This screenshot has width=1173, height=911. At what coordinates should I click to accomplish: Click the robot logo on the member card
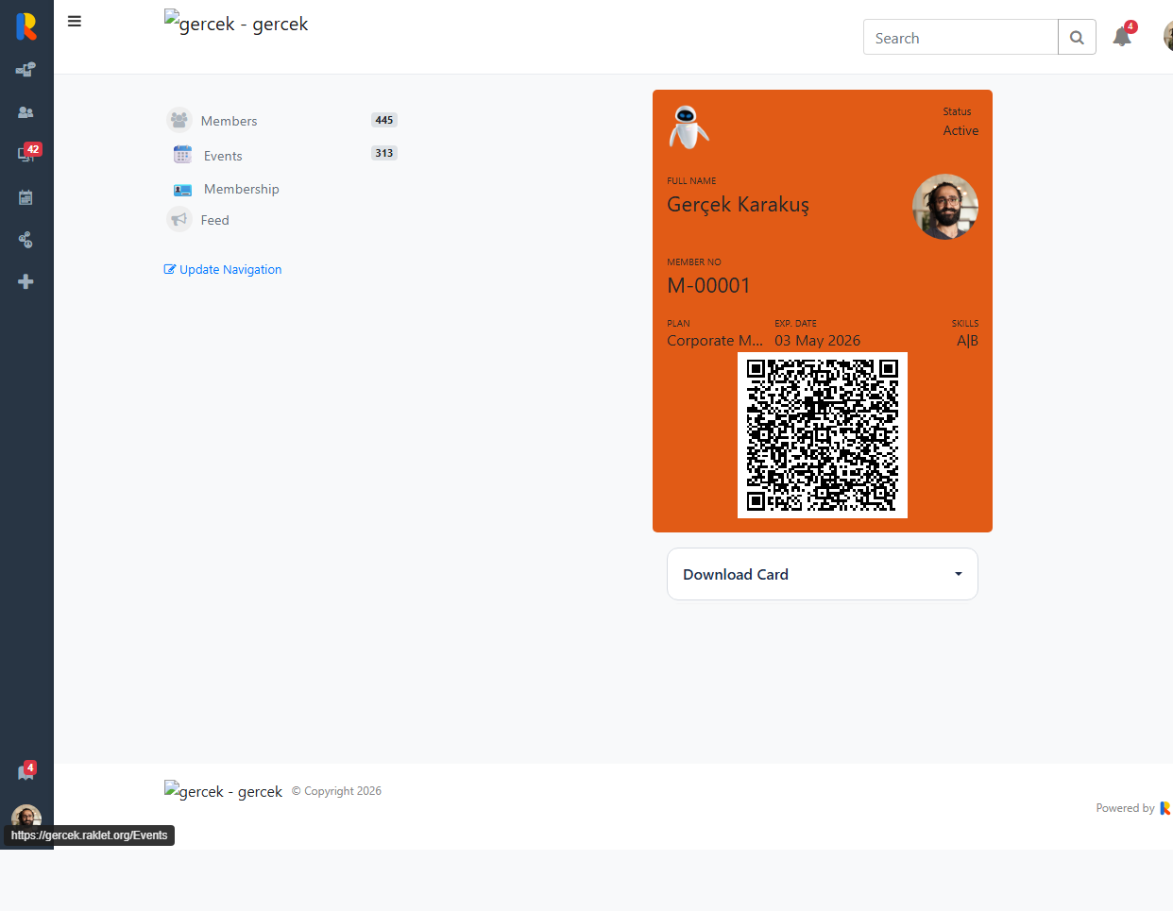point(688,127)
